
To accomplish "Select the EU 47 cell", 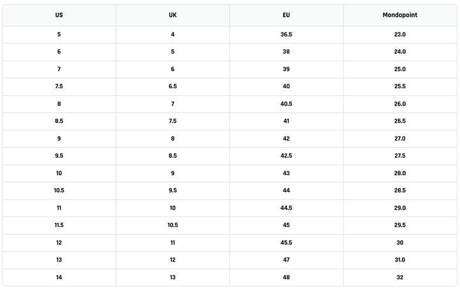I will click(286, 260).
